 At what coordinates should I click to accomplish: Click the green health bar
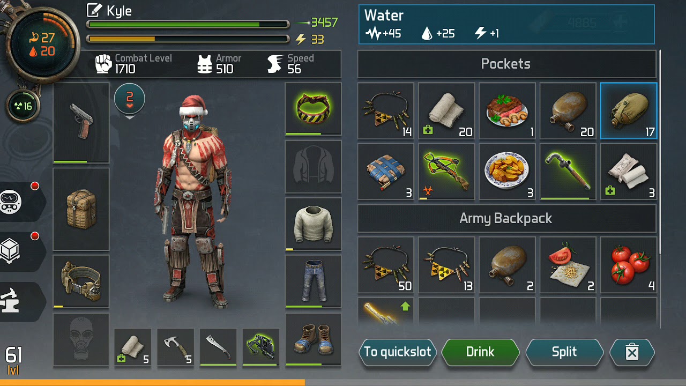pyautogui.click(x=188, y=24)
